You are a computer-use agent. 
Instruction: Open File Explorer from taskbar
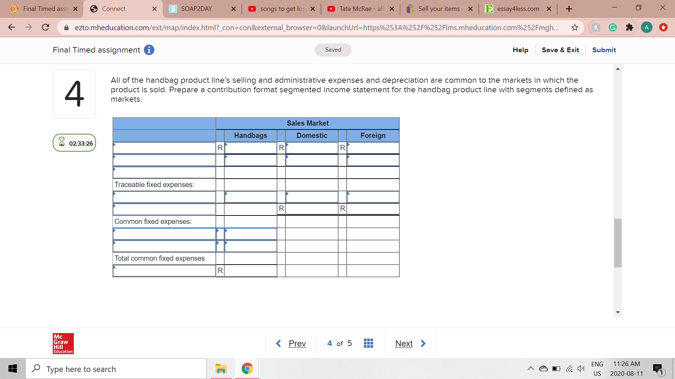coord(221,369)
